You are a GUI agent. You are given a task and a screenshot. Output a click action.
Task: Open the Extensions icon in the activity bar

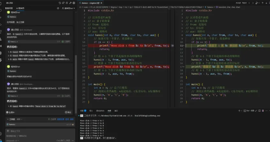[1, 32]
